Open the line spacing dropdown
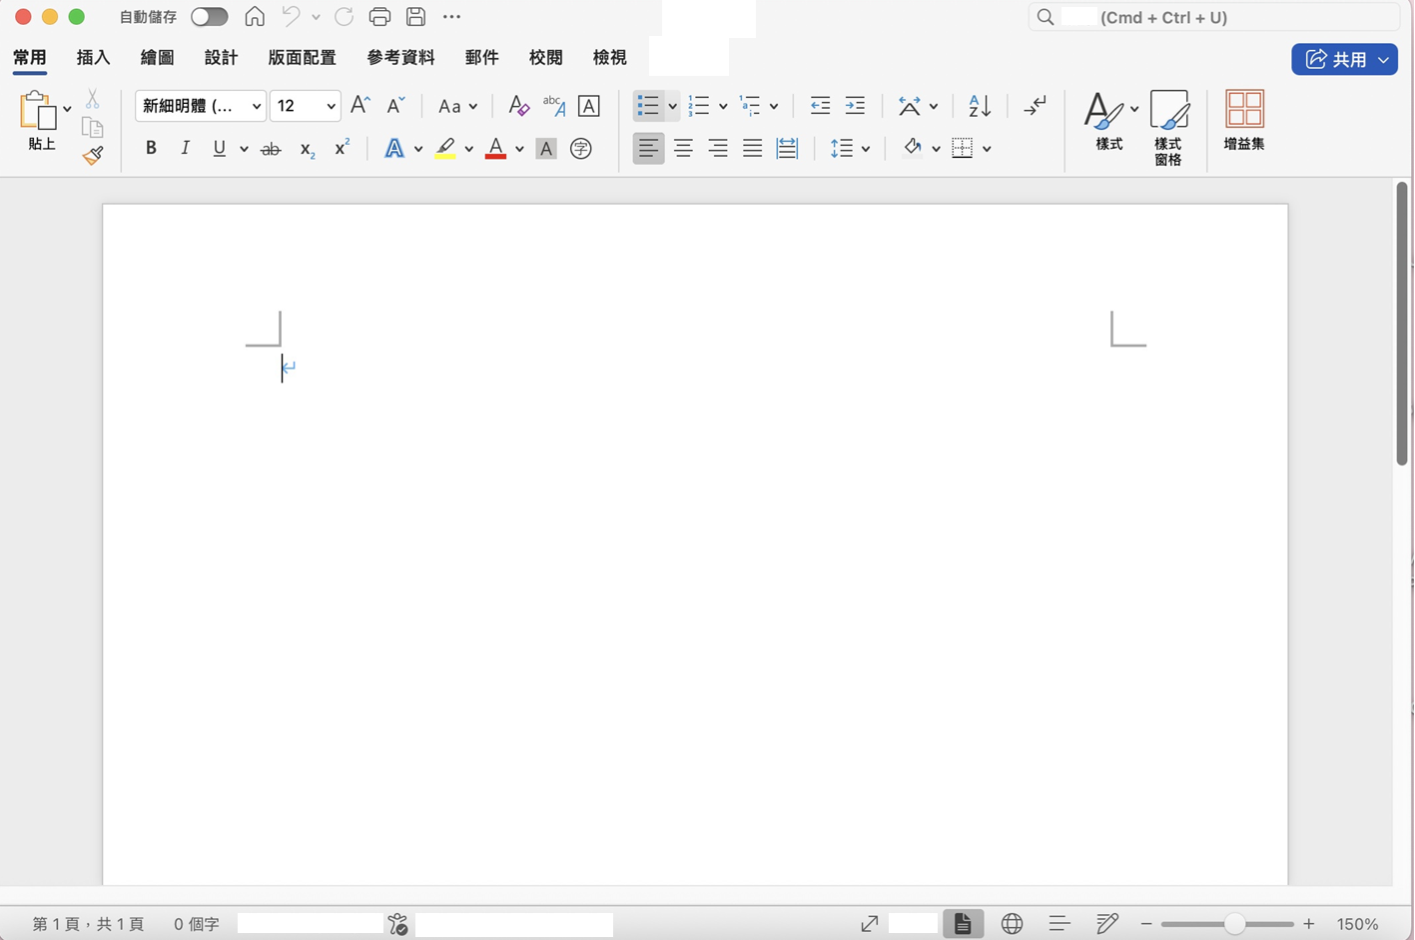The image size is (1415, 940). 850,149
